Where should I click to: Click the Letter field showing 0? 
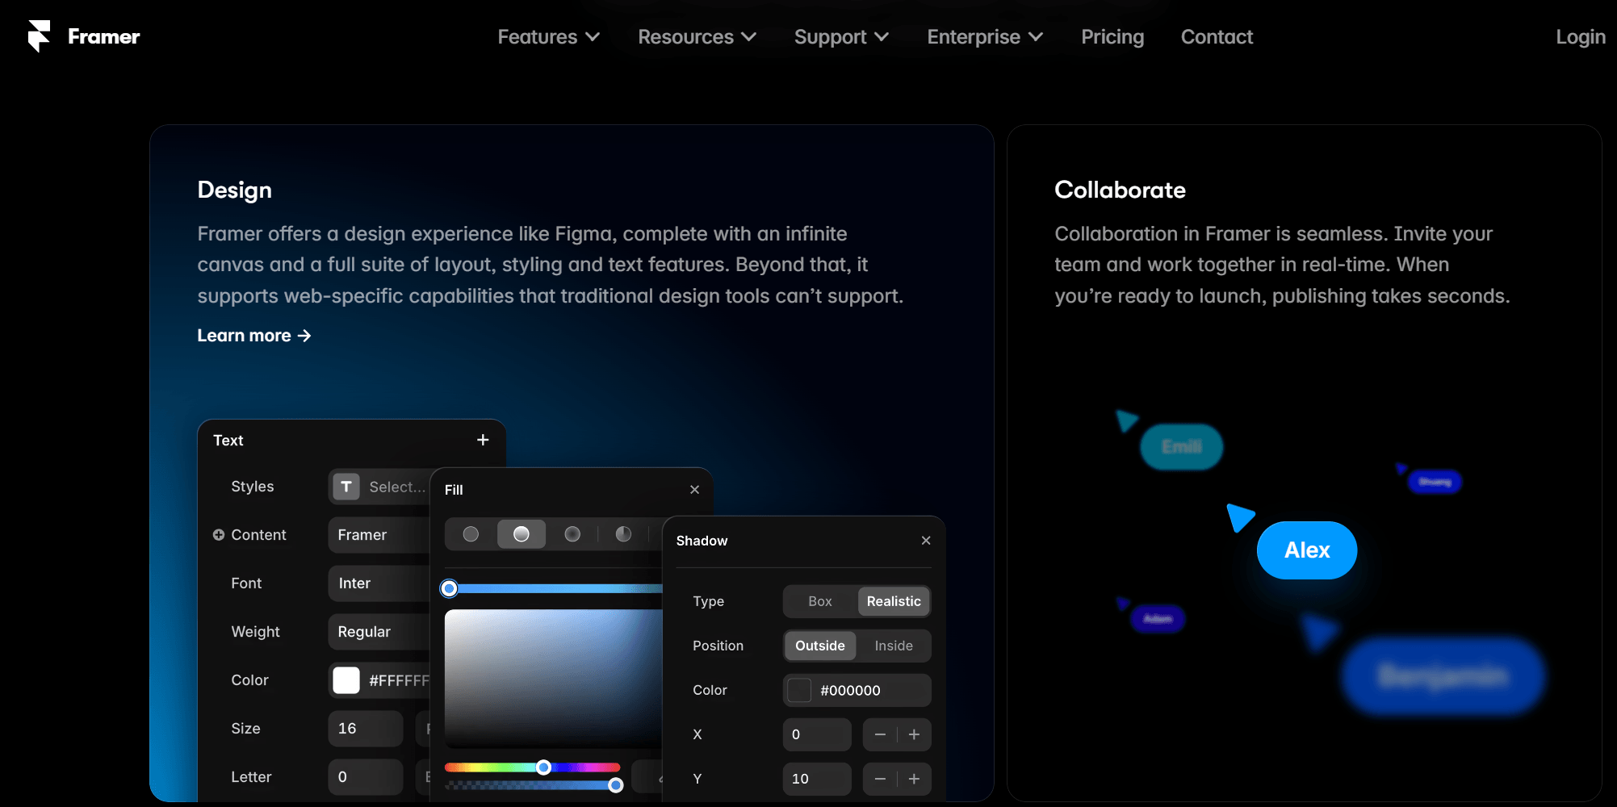coord(365,777)
